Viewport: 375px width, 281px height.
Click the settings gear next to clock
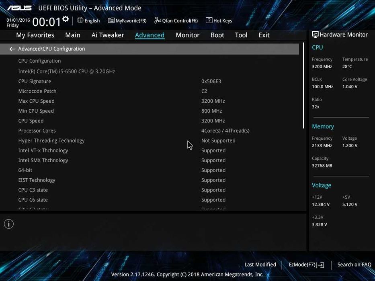tap(66, 19)
